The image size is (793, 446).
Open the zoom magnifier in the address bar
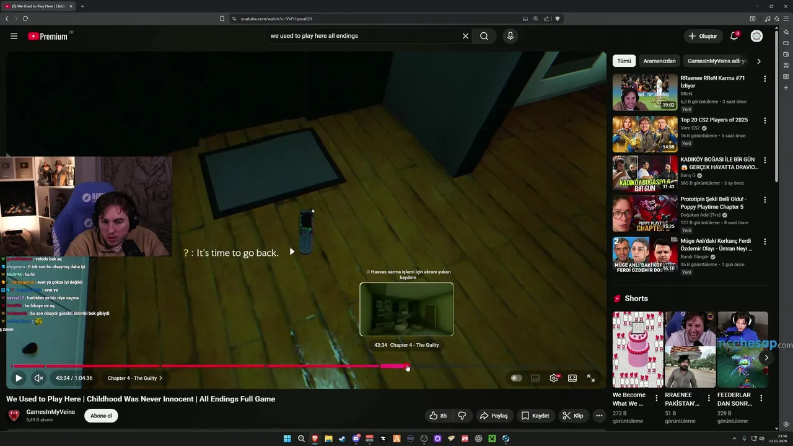pos(535,19)
